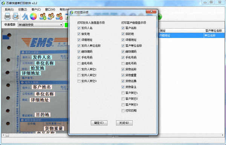This screenshot has width=226, height=145.
Task: Enable the 客户其它1 checkbox
Action: coord(123,93)
